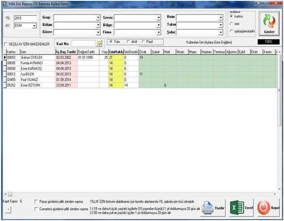This screenshot has width=284, height=221.
Task: Click the window icon in the title bar
Action: pyautogui.click(x=4, y=4)
